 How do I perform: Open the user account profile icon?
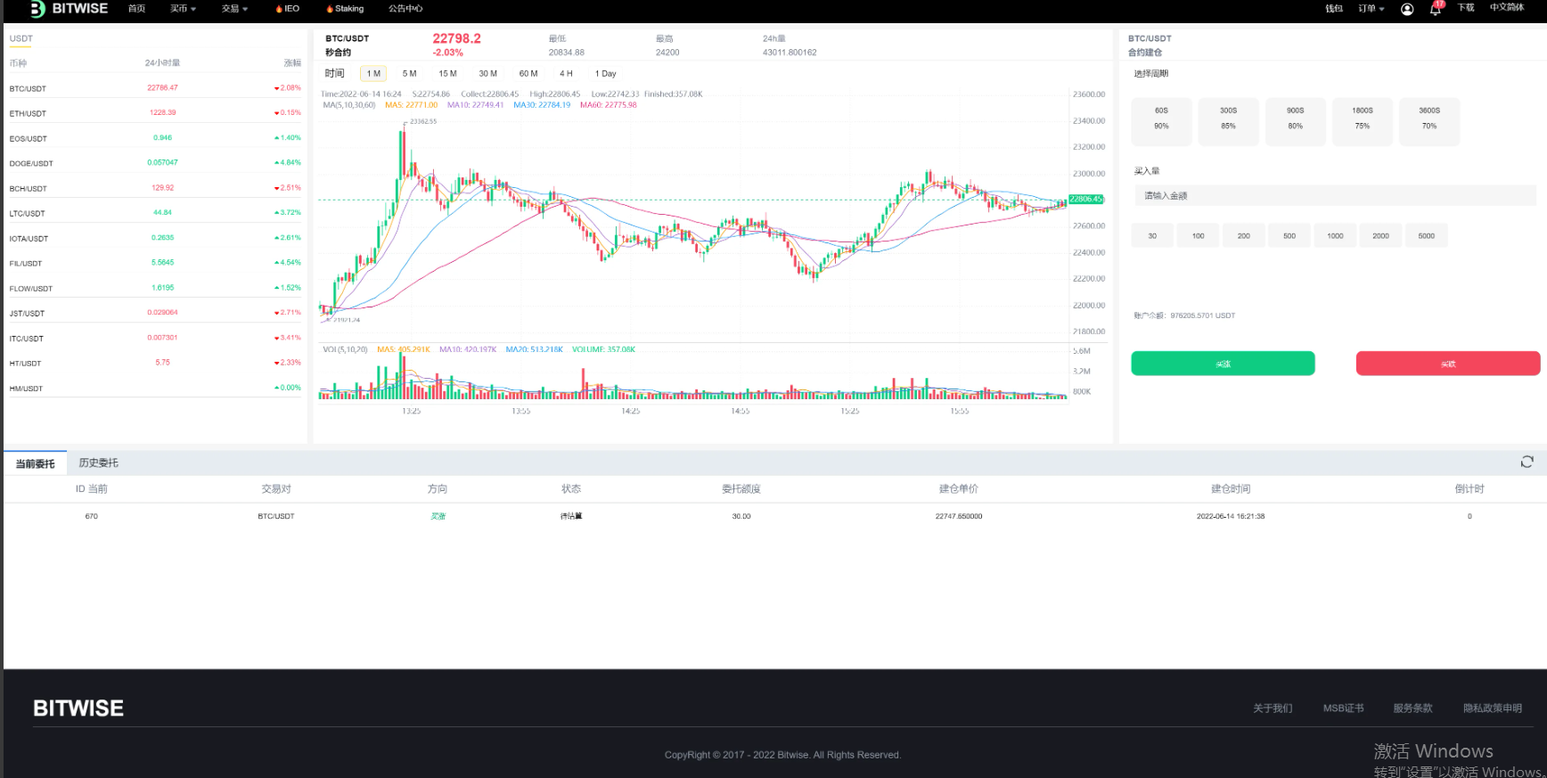[1407, 9]
